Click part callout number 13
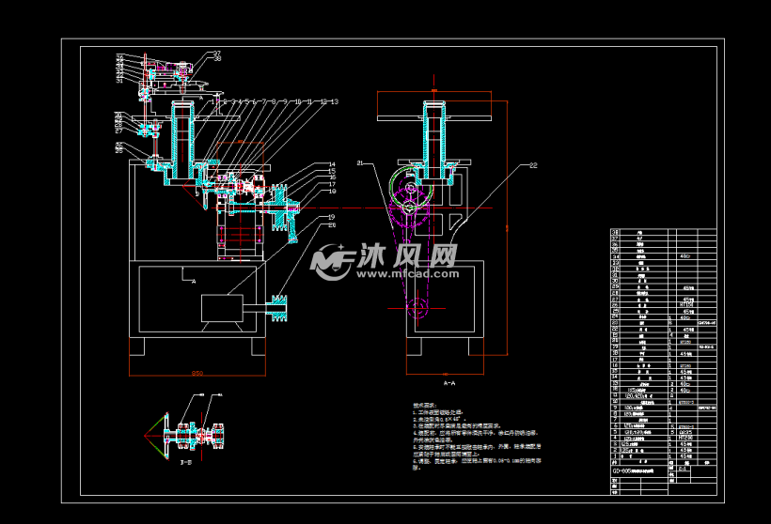The width and height of the screenshot is (771, 524). 334,100
